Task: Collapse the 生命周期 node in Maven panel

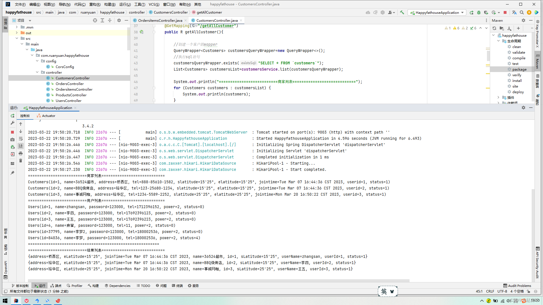Action: click(x=499, y=41)
